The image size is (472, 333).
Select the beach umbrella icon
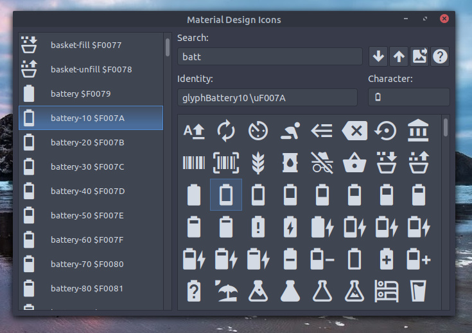click(x=226, y=291)
